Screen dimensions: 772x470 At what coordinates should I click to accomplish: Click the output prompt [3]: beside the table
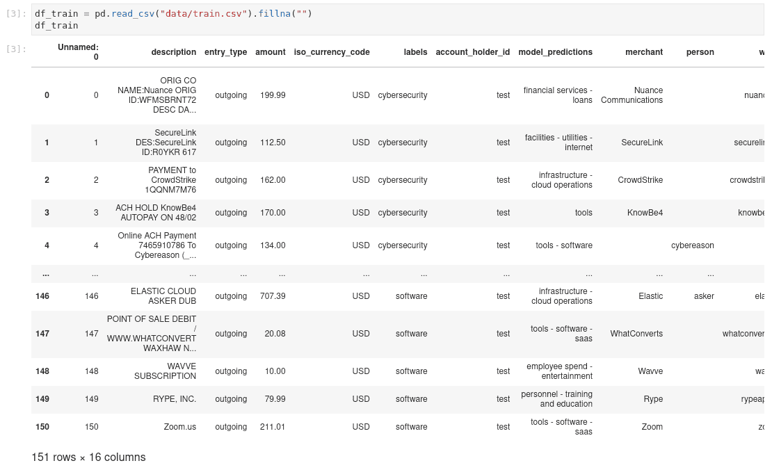16,49
